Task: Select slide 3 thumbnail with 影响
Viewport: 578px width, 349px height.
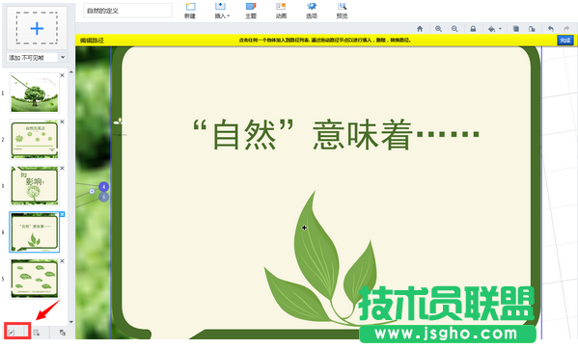Action: point(35,185)
